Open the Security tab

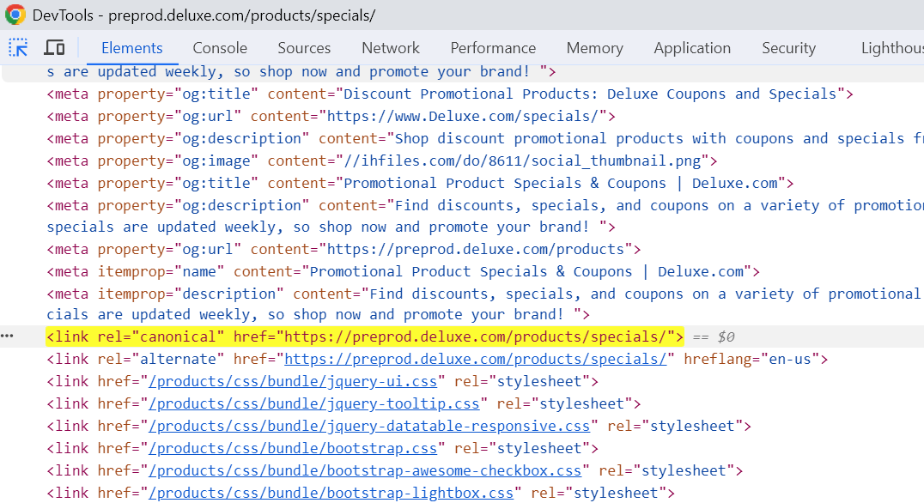click(x=788, y=48)
